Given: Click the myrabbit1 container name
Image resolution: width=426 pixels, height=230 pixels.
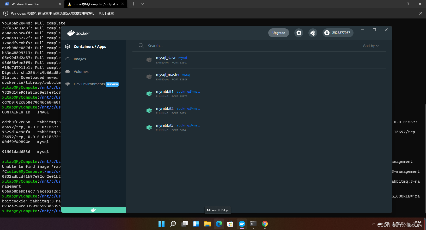Looking at the screenshot, I should [165, 92].
